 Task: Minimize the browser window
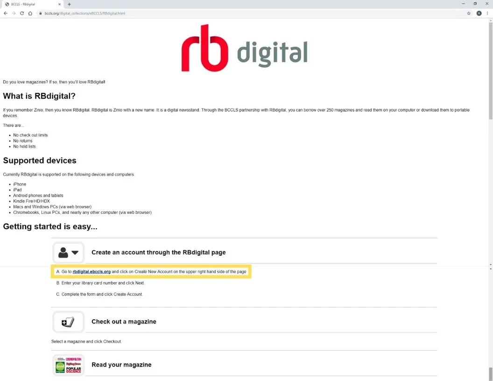463,4
